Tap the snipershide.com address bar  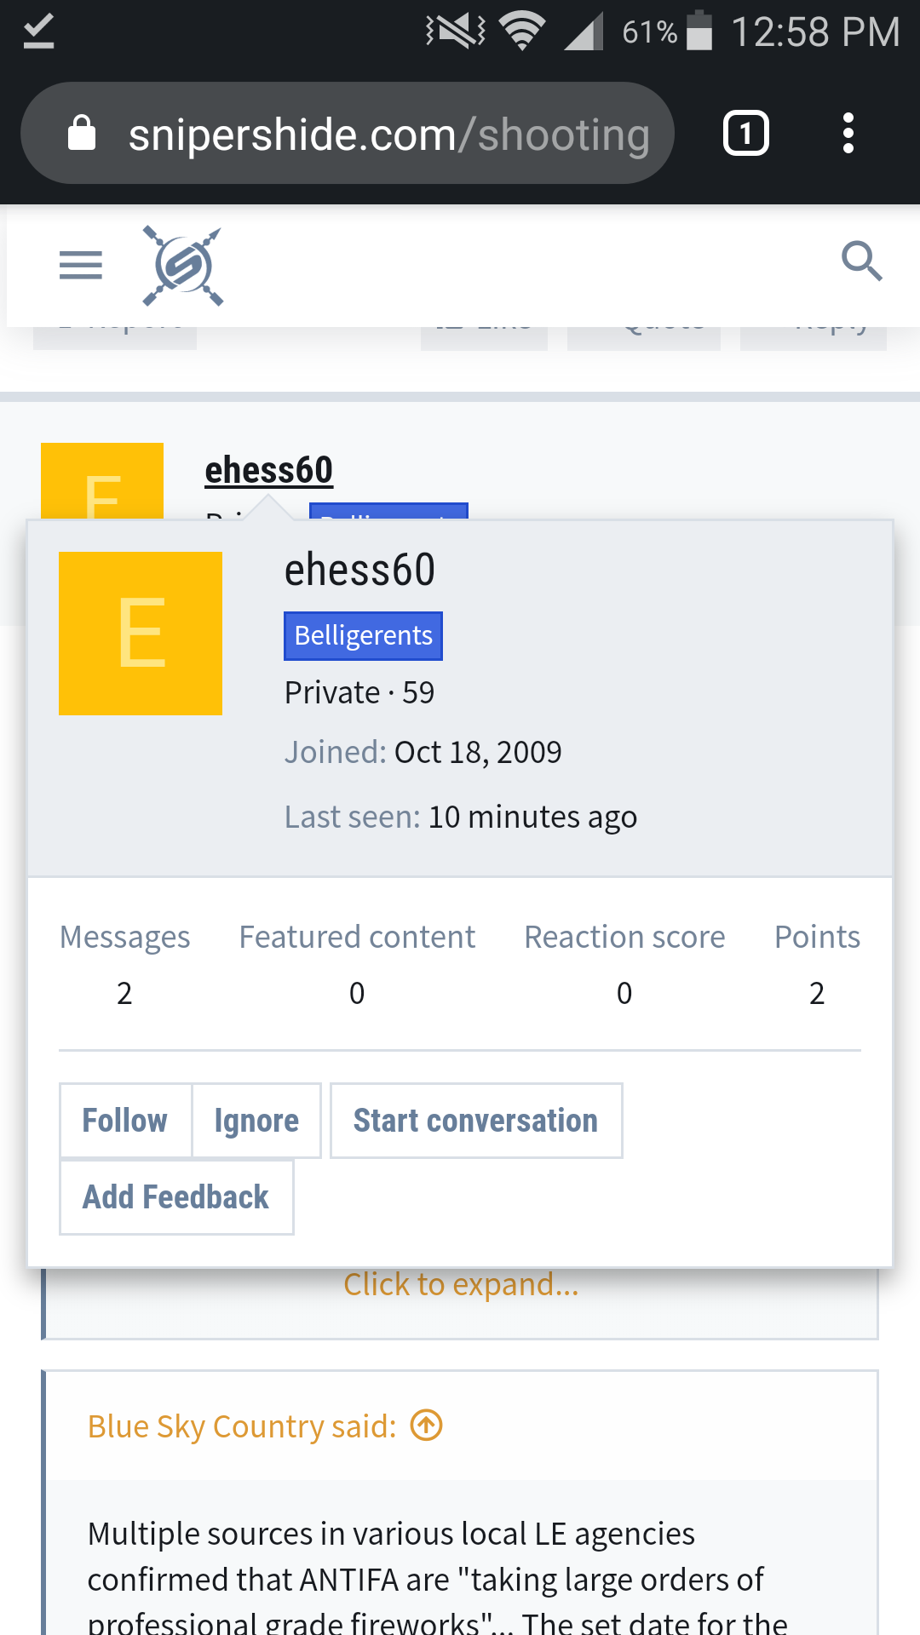tap(388, 135)
